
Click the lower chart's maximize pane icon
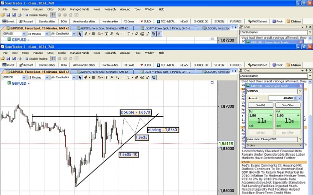pos(212,82)
